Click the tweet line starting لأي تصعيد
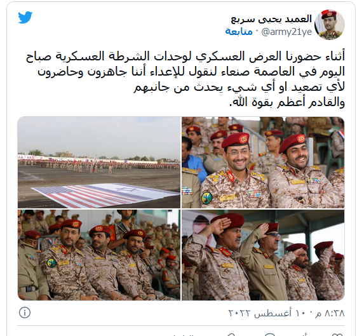Screen dimensions: 357x336 point(239,87)
